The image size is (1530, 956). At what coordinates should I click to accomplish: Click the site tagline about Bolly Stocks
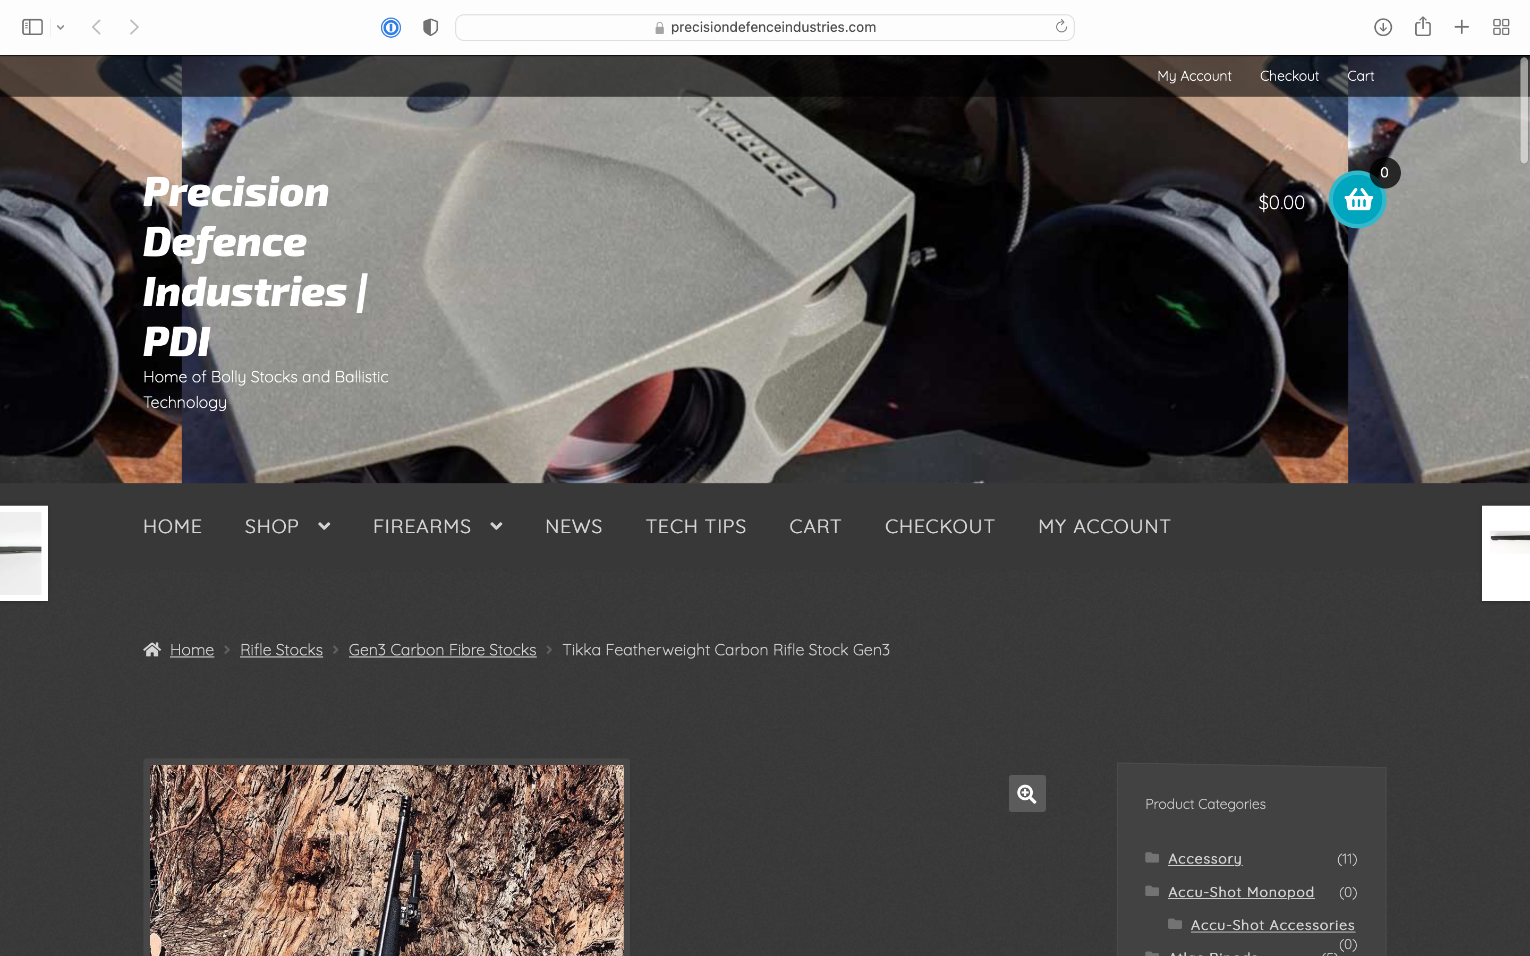pos(266,389)
